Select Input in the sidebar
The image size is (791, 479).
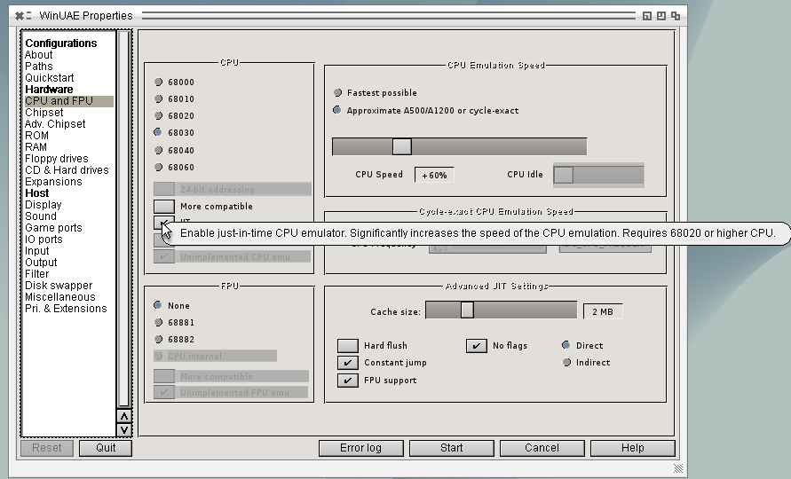point(36,251)
